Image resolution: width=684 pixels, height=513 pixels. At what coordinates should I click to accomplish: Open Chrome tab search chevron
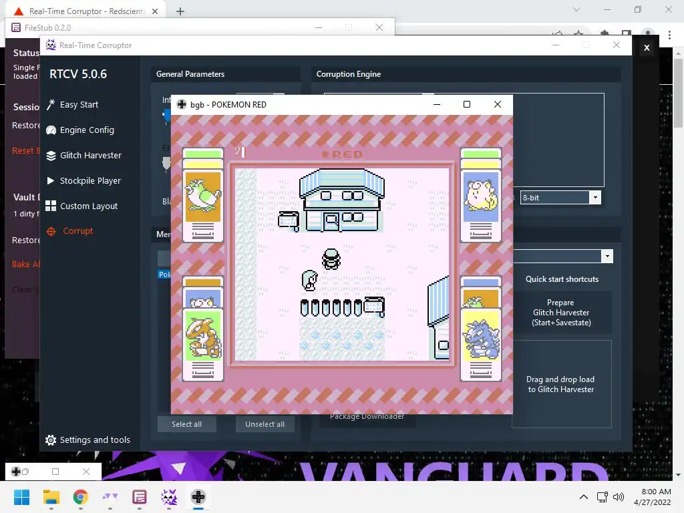click(x=576, y=9)
